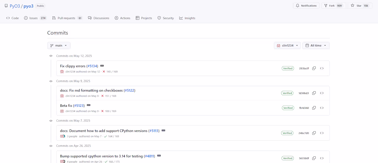Open the pyo3 repository name link

[x=29, y=6]
